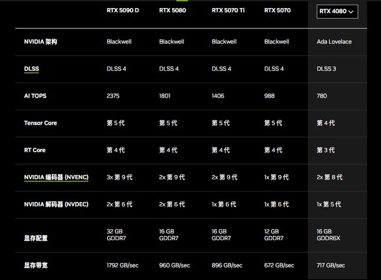Select AI TOPS value 1406
This screenshot has height=280, width=381.
[218, 96]
